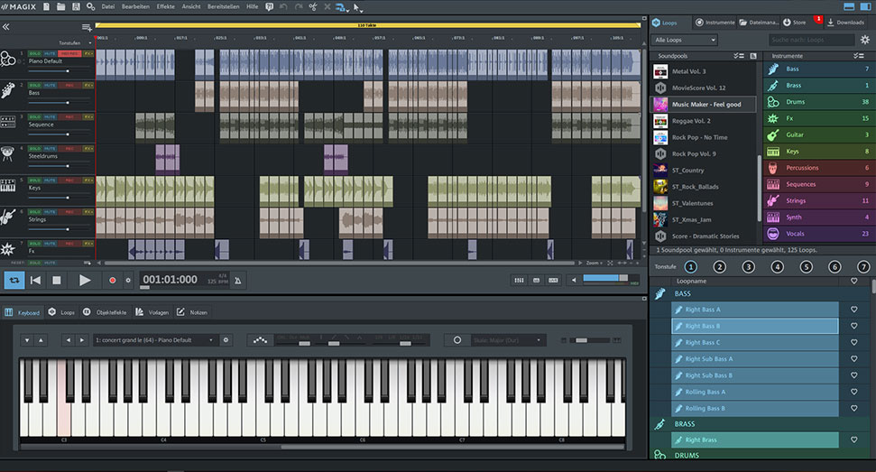Click the add track icon
Viewport: 876px width, 472px height.
pyautogui.click(x=87, y=28)
